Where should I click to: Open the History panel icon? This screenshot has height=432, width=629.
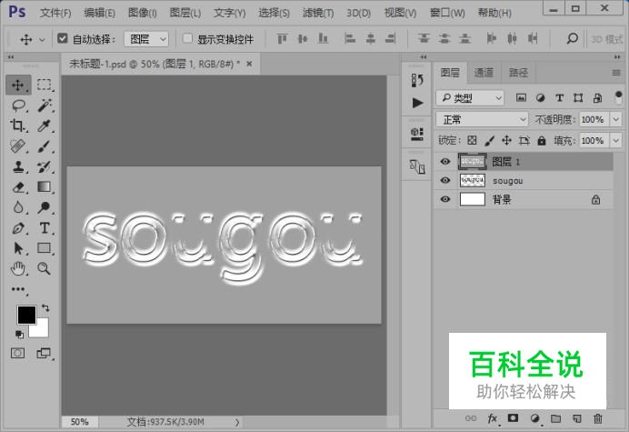417,80
